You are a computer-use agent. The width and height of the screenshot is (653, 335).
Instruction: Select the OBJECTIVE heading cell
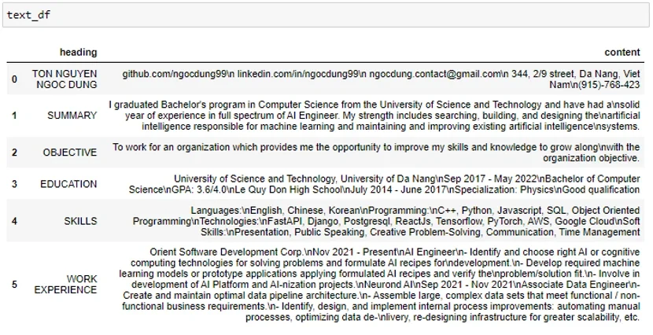pyautogui.click(x=69, y=153)
